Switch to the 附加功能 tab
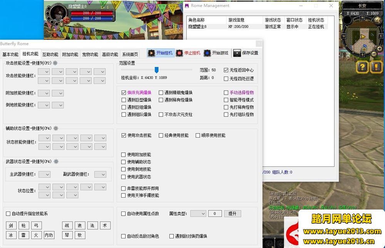 point(70,54)
